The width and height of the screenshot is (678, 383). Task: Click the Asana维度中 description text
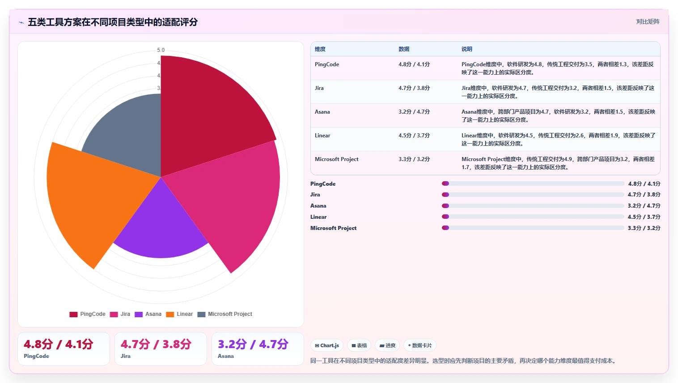click(558, 115)
